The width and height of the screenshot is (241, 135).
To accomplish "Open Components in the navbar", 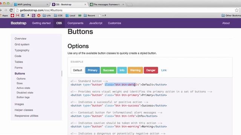I will tap(75, 23).
